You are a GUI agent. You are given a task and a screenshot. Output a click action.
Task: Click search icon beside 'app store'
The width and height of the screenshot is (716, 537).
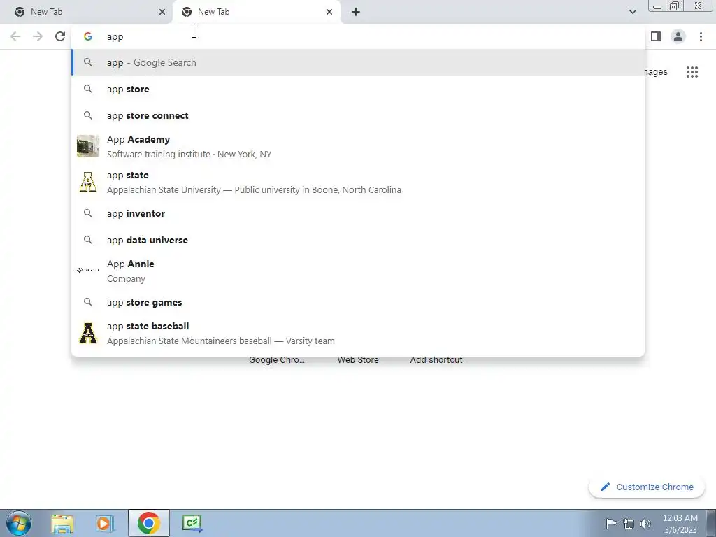88,89
